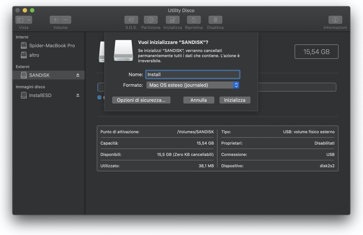Click the S.O.S. first aid toolbar icon

pyautogui.click(x=131, y=20)
